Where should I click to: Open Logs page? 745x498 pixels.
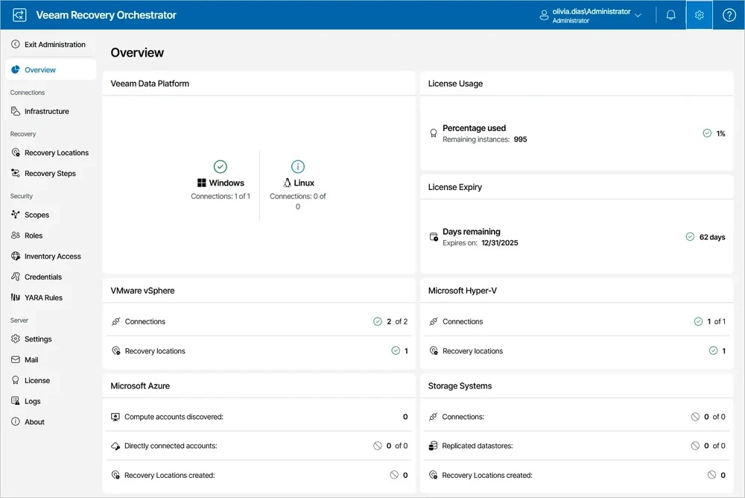(x=25, y=401)
